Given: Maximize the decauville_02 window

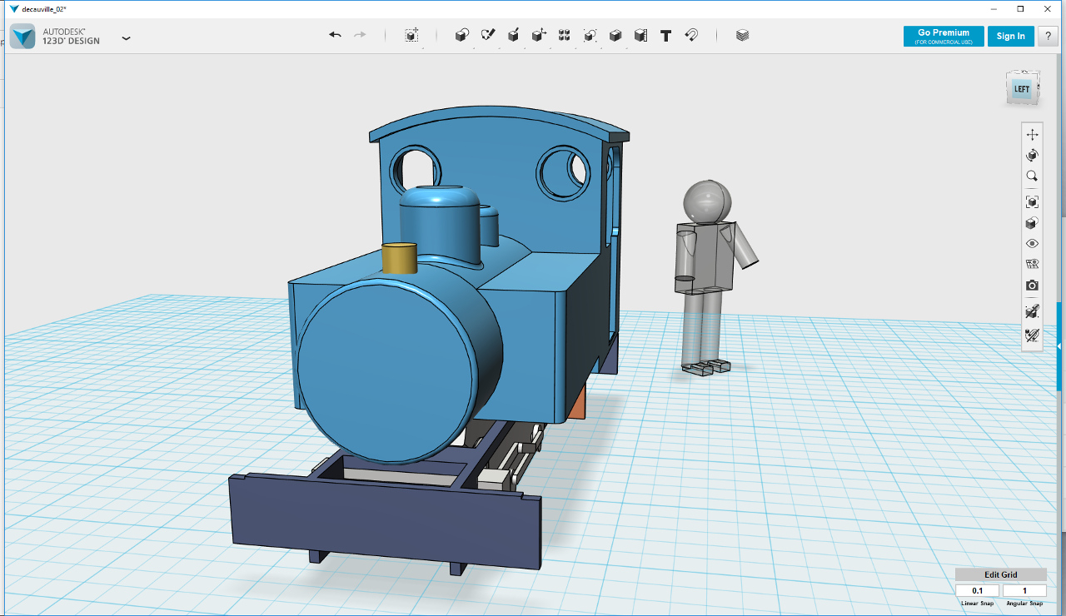Looking at the screenshot, I should tap(1020, 8).
